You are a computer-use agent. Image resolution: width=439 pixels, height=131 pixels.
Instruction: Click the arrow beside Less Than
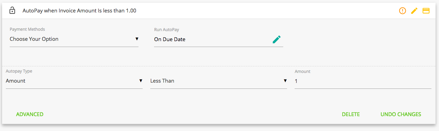[285, 81]
